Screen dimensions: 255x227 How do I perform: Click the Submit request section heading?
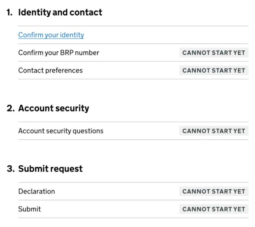(x=50, y=168)
